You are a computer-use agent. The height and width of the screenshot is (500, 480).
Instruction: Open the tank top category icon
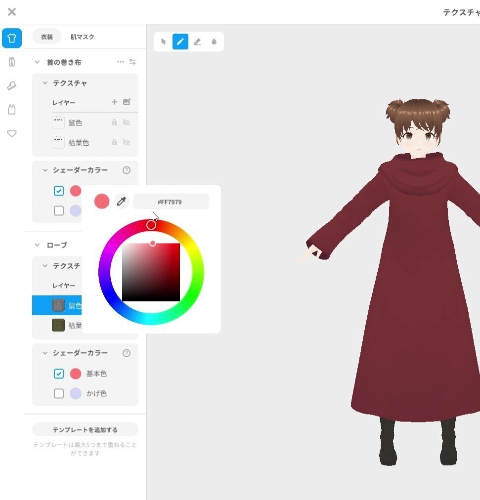tap(12, 109)
